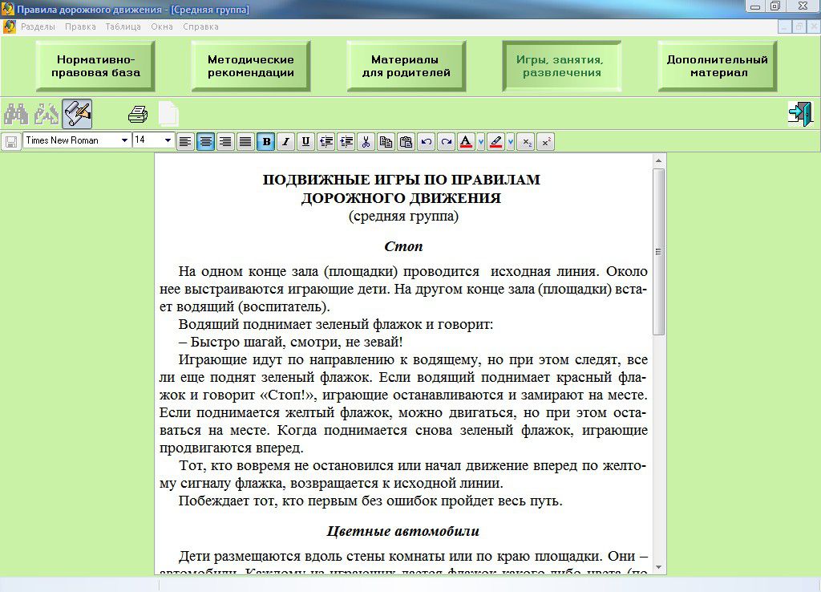Viewport: 821px width, 592px height.
Task: Click the subtitle (средняя группа)
Action: 403,216
